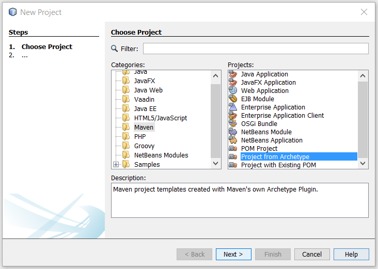The height and width of the screenshot is (269, 378).
Task: Select the HTML5/JavaScript category
Action: 161,118
